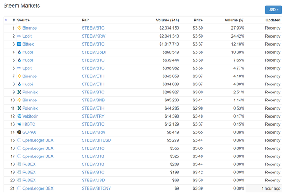The width and height of the screenshot is (286, 194).
Task: Click the OpenLedger DEX icon in row 21
Action: (x=19, y=188)
